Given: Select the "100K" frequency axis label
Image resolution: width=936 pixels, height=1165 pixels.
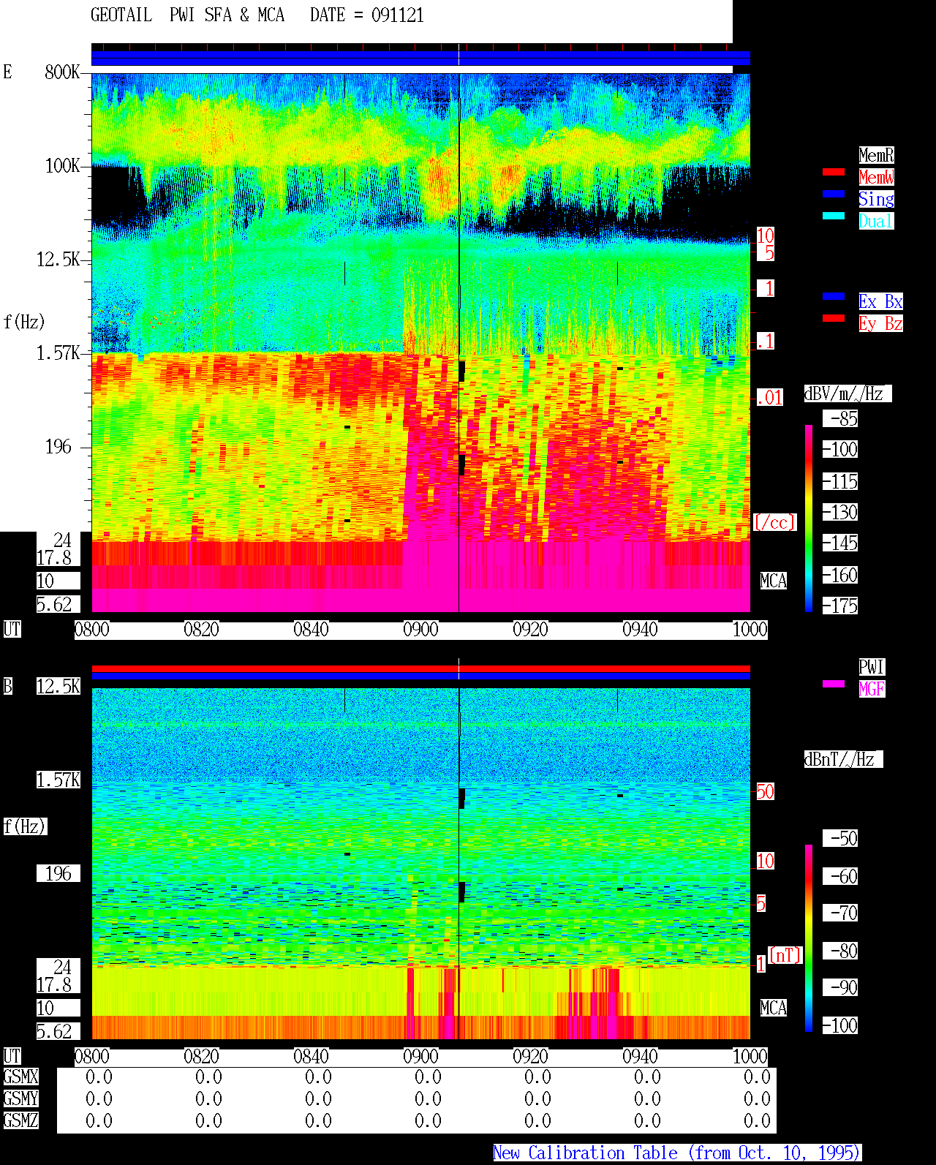Looking at the screenshot, I should coord(62,165).
